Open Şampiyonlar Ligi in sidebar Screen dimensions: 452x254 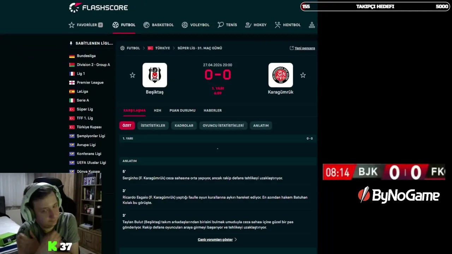click(x=91, y=136)
